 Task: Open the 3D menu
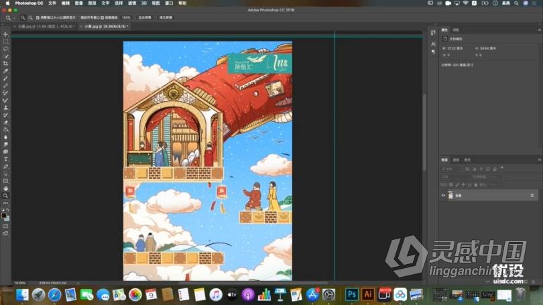(x=144, y=3)
